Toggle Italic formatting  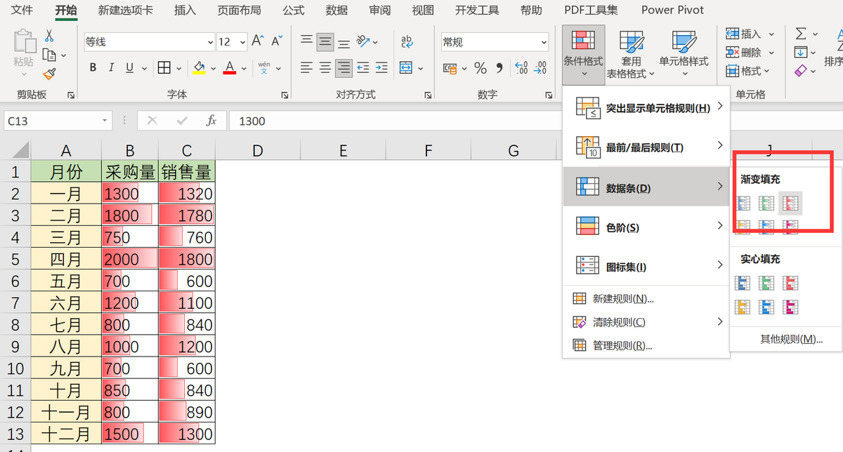coord(111,68)
